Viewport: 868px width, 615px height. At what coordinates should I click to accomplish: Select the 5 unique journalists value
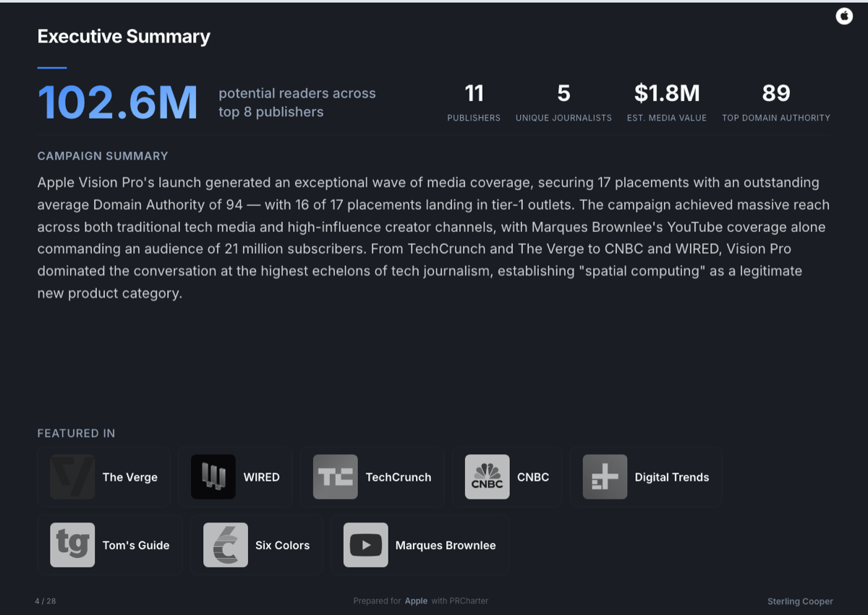tap(563, 93)
